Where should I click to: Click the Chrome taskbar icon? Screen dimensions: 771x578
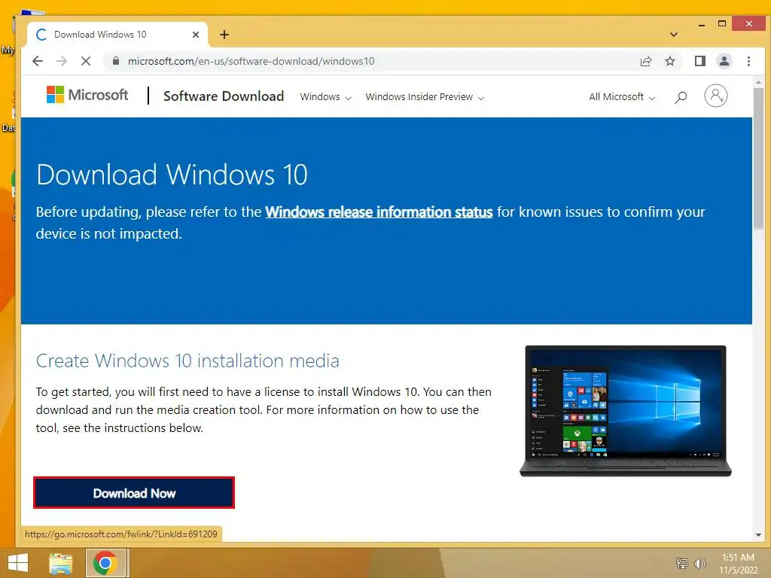(x=105, y=563)
